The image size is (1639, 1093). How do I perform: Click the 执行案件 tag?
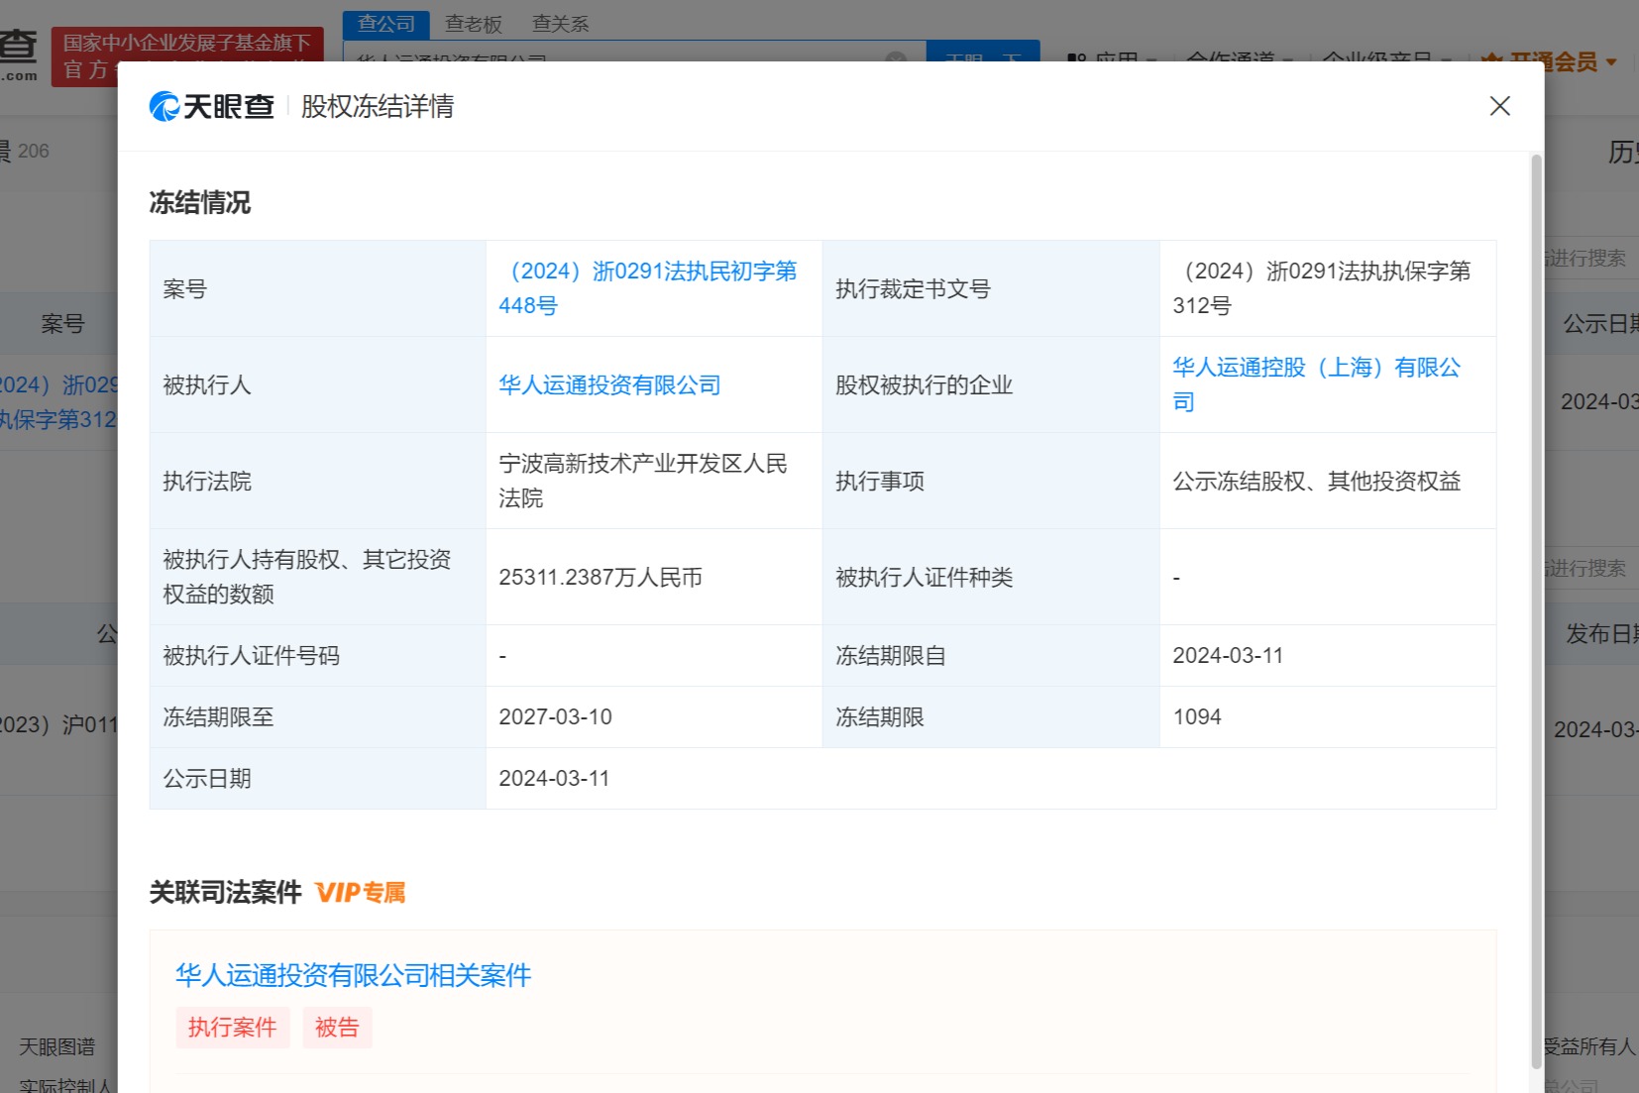point(232,1028)
